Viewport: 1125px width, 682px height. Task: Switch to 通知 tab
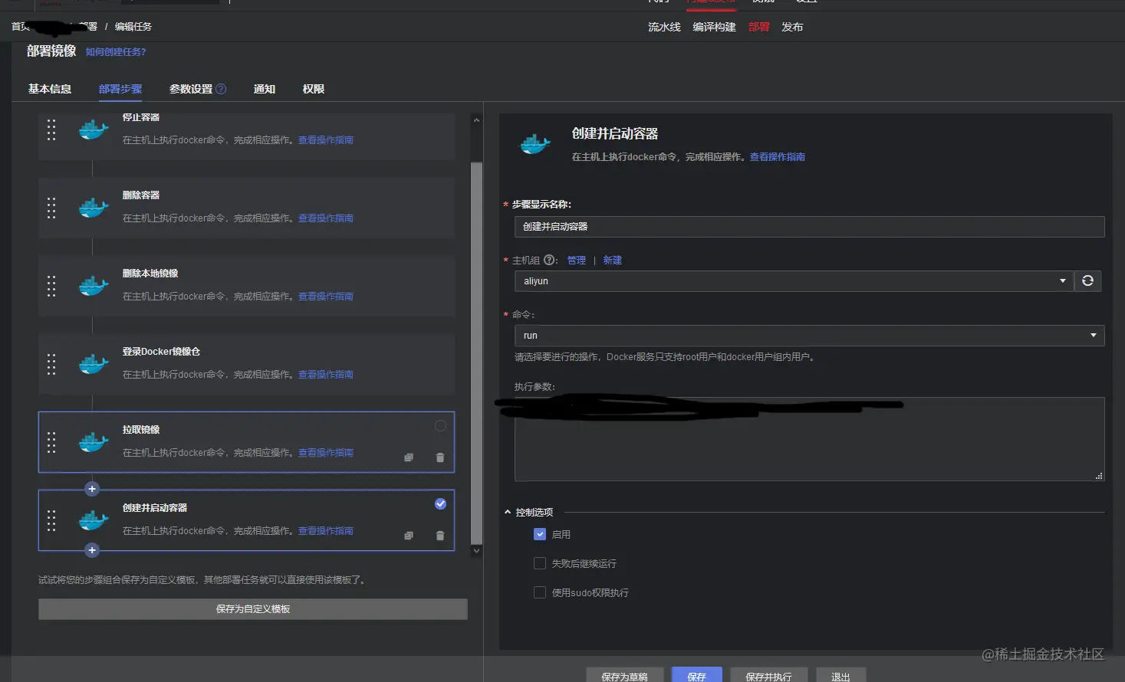point(265,89)
